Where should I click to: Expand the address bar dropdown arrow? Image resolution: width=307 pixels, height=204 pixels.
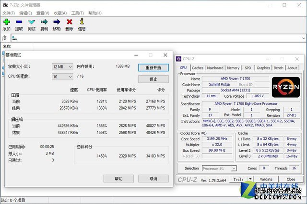point(304,38)
